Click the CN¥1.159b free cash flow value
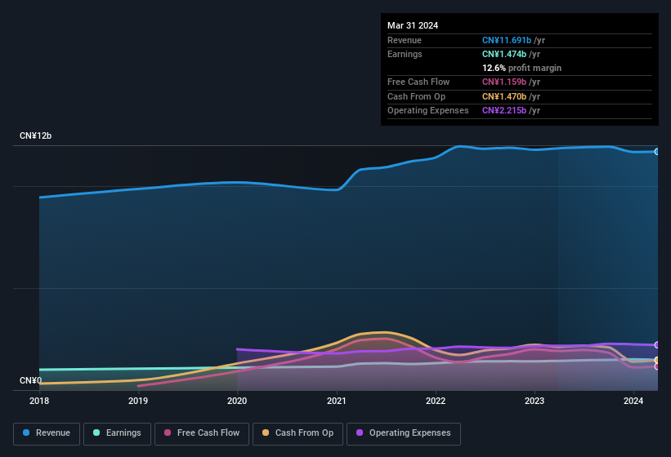This screenshot has width=671, height=457. click(504, 82)
